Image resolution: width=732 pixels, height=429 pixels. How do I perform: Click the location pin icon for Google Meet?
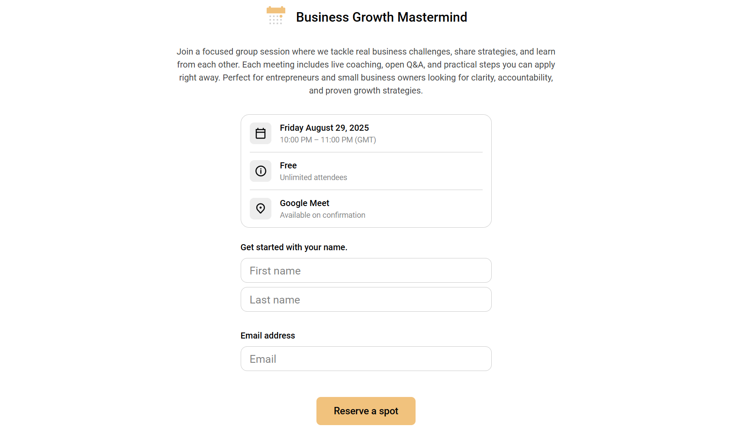pos(260,209)
